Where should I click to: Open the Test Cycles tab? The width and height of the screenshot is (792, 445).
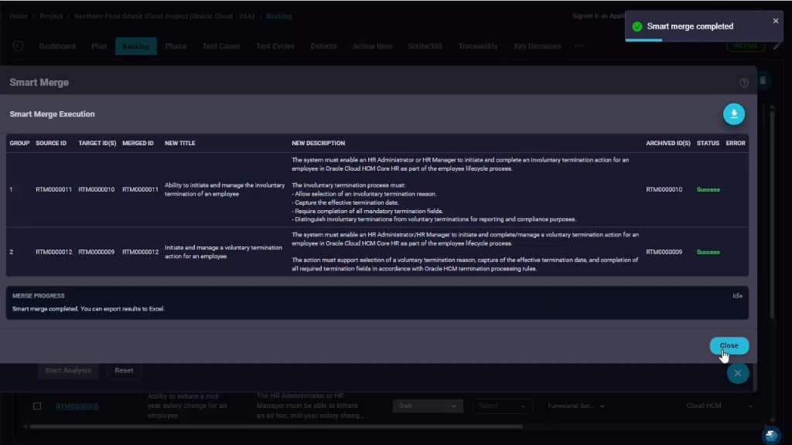point(275,46)
